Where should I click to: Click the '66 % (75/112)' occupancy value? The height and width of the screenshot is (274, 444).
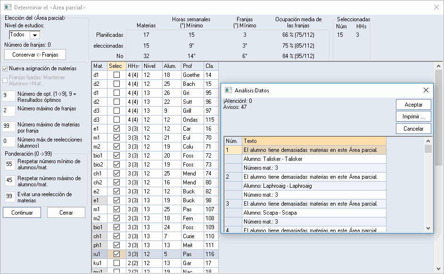pos(298,35)
